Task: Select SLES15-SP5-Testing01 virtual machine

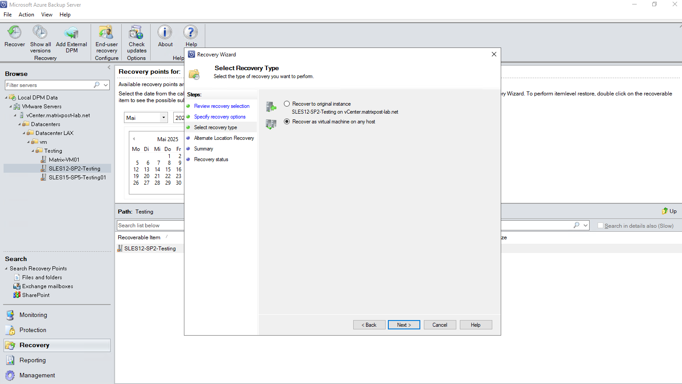Action: (77, 178)
